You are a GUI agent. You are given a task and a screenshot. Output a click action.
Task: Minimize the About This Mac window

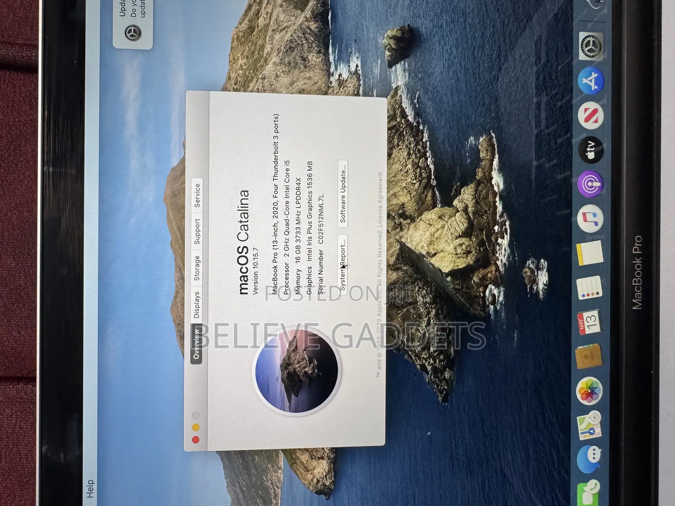[196, 427]
